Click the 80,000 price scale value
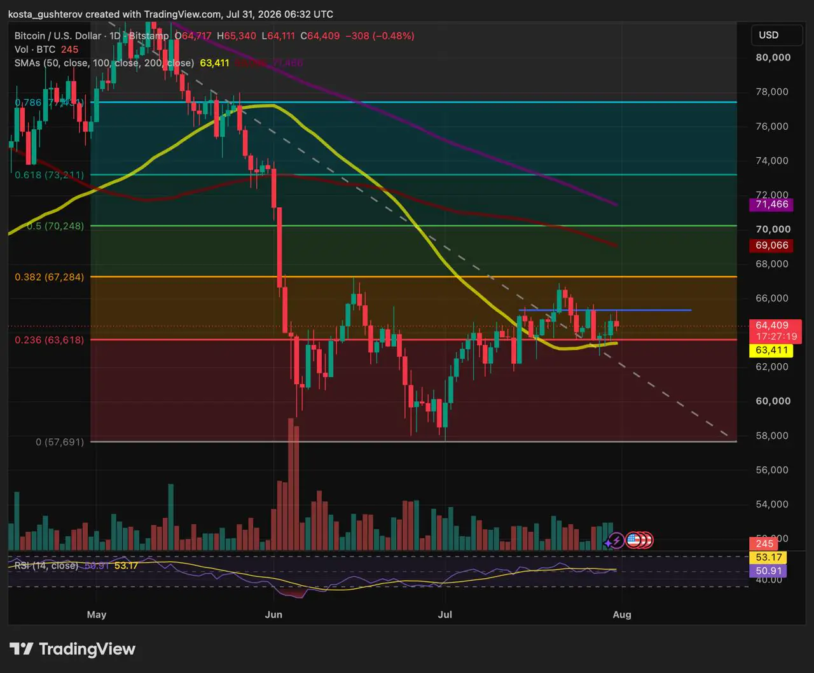This screenshot has width=814, height=673. click(773, 57)
